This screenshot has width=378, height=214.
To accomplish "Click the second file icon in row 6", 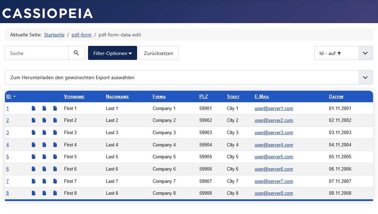I will click(44, 169).
